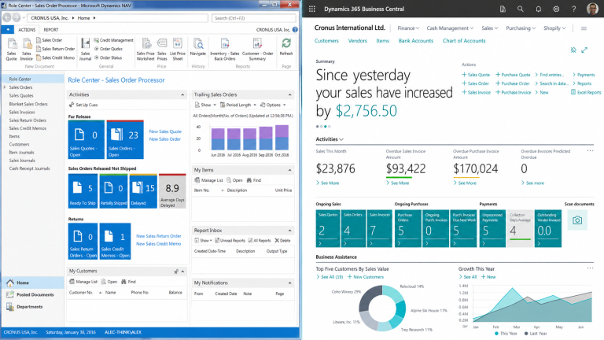Screen dimensions: 604x340
Task: Open Sales Price Worksheet in NAV ribbon
Action: pyautogui.click(x=145, y=50)
